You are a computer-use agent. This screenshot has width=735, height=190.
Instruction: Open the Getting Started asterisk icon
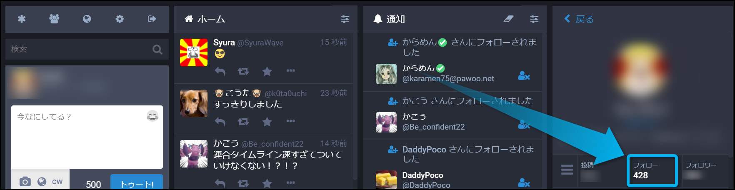tap(22, 19)
